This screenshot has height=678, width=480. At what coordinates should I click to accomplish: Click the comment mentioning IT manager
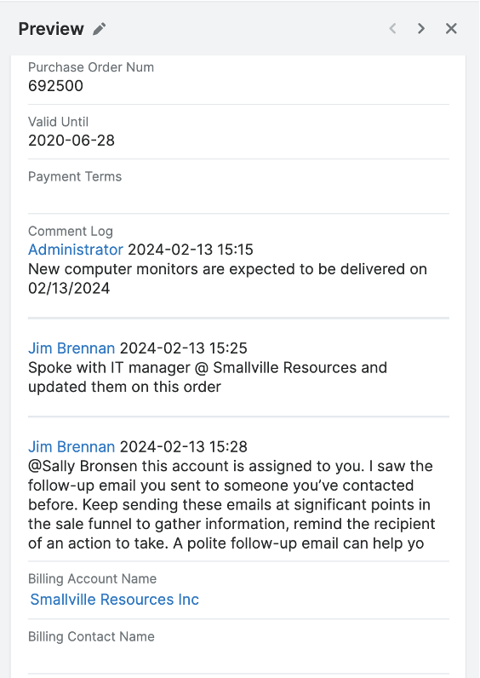208,377
